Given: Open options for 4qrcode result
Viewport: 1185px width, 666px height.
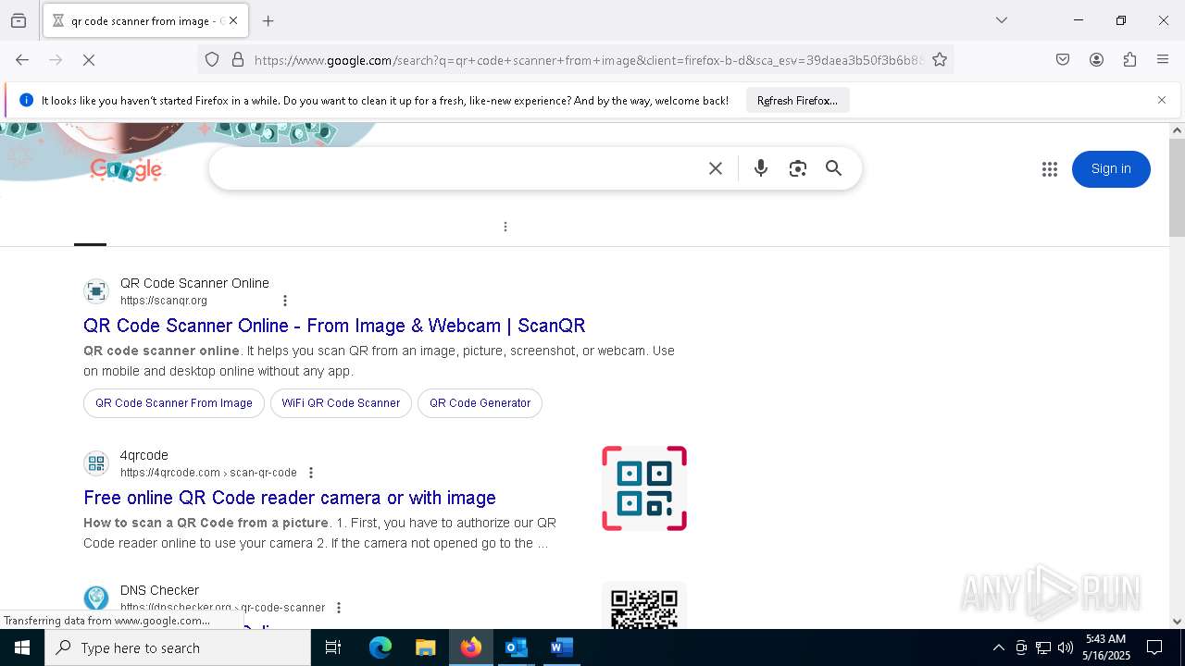Looking at the screenshot, I should (x=311, y=473).
